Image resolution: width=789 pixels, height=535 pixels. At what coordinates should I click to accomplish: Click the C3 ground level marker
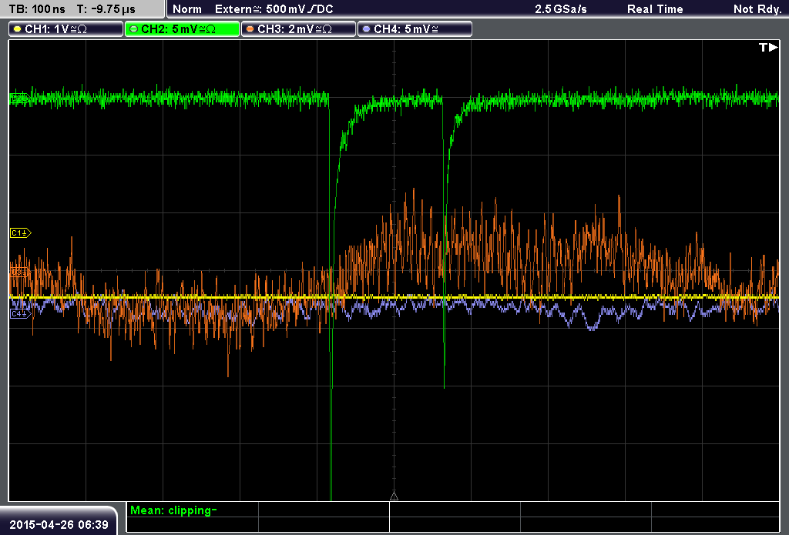click(21, 273)
